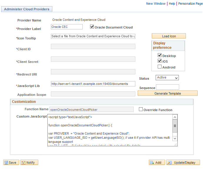
Task: Click the Oracle Content and Experience Cloud text
Action: pos(79,20)
